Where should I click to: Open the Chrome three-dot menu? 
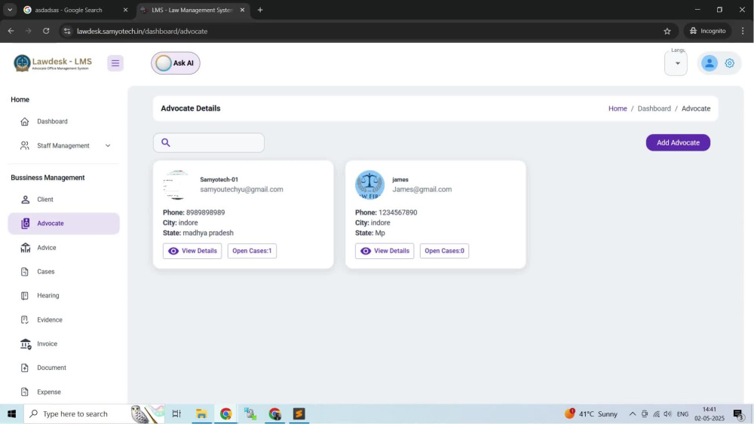[x=743, y=31]
